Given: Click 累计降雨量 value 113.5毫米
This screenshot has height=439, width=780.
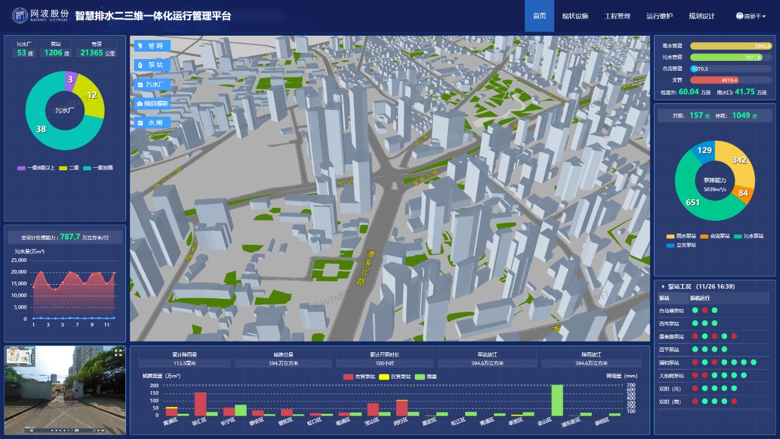Looking at the screenshot, I should point(184,363).
